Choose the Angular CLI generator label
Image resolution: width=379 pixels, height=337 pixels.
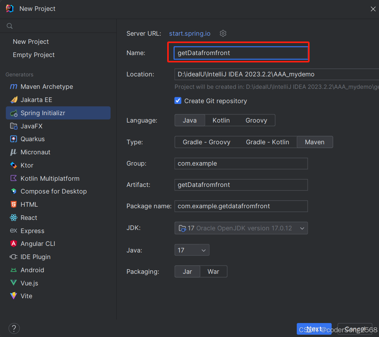coord(38,244)
